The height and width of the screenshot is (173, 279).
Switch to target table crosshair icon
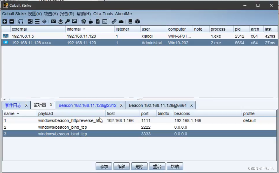[x=44, y=21]
